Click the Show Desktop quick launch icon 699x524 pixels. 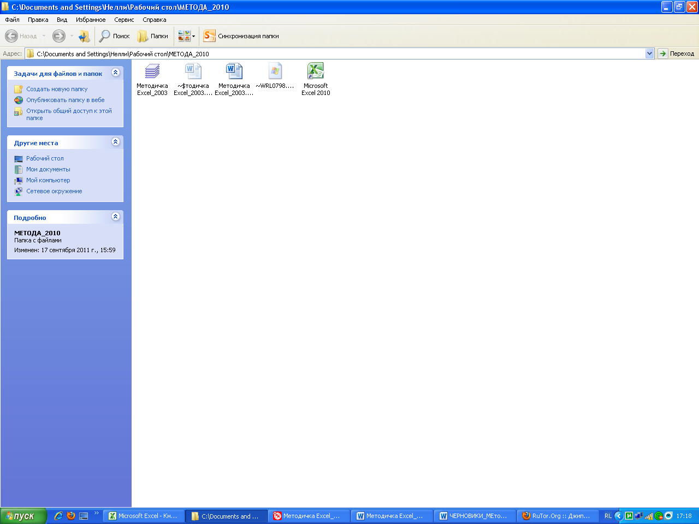pos(84,516)
